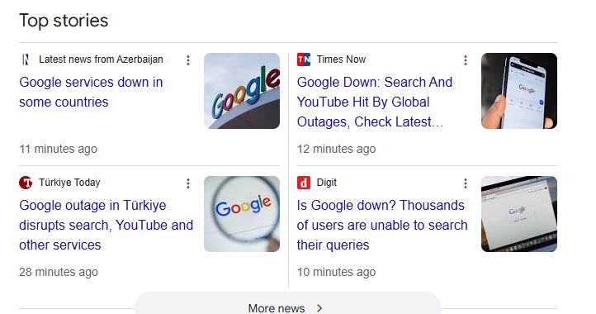Open options menu for Türkiye Today story

(188, 183)
